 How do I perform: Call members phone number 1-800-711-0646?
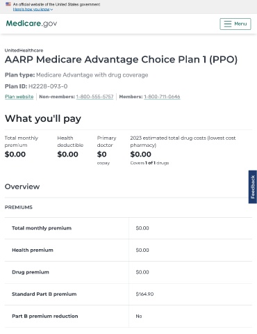pos(162,97)
